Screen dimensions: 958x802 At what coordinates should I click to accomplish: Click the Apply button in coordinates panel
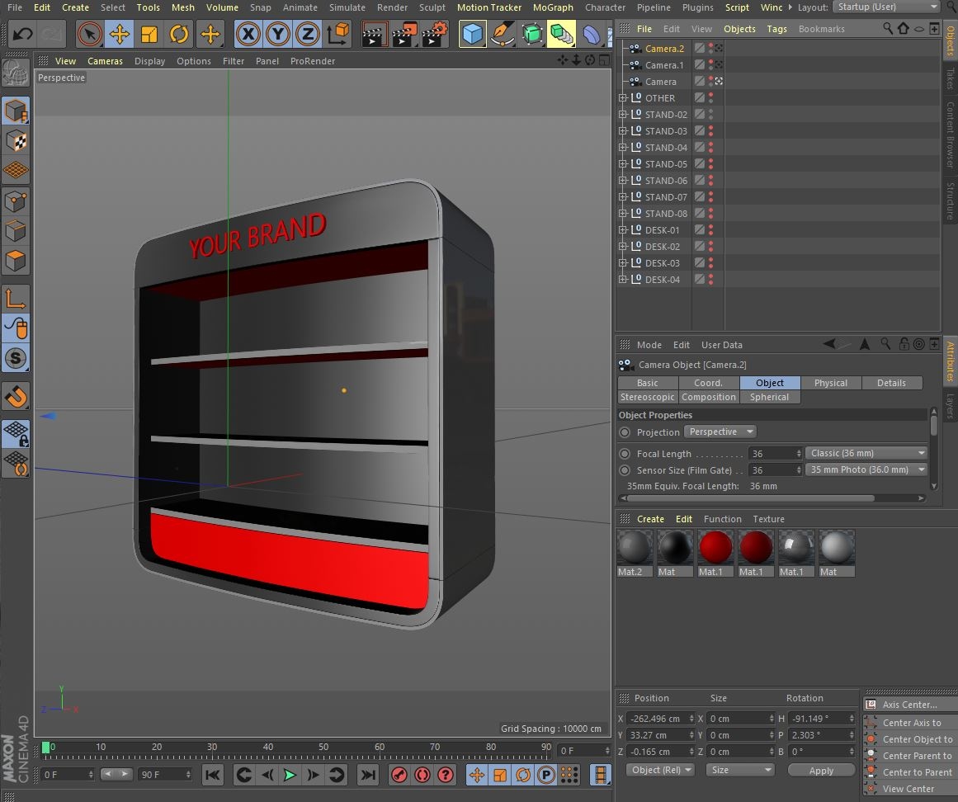pyautogui.click(x=820, y=771)
